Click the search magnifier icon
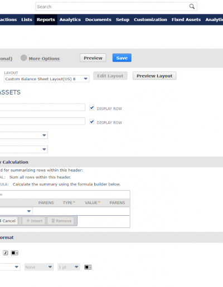 [x=192, y=7]
